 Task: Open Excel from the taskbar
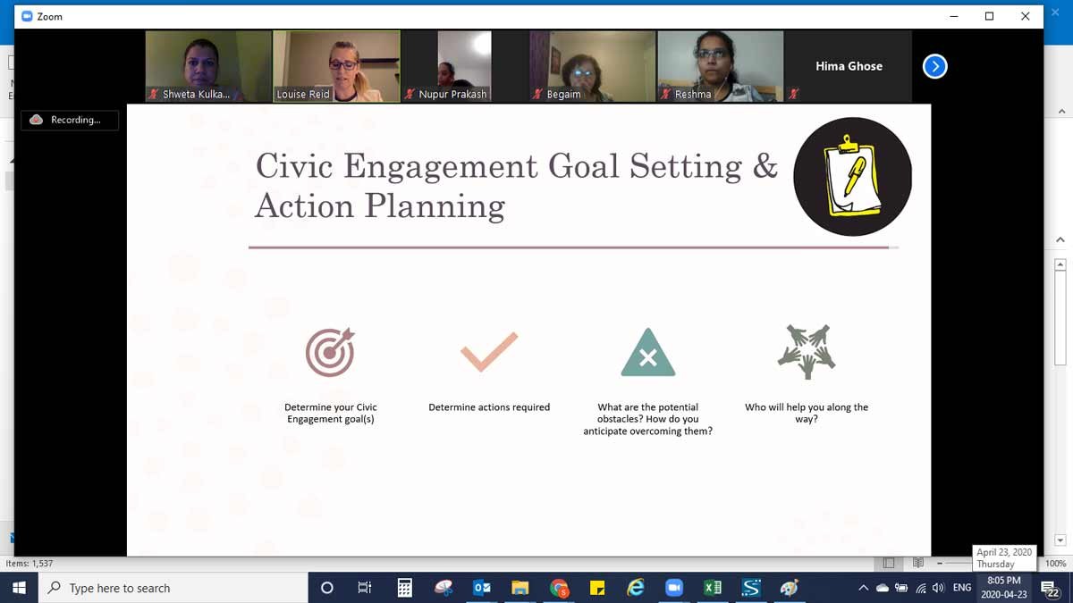tap(713, 588)
